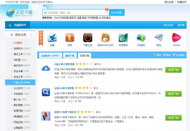Open the 快车 download app icon
The height and width of the screenshot is (131, 190).
(70, 38)
